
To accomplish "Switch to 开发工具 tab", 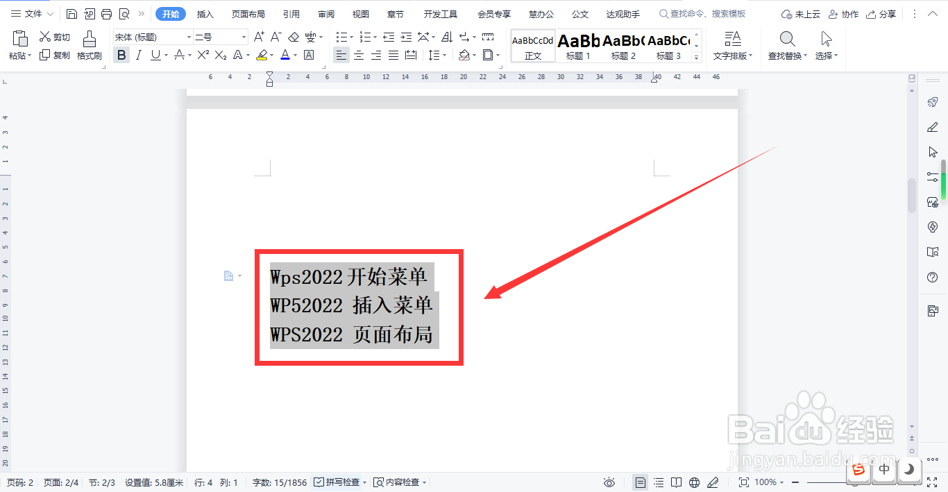I will pos(441,14).
